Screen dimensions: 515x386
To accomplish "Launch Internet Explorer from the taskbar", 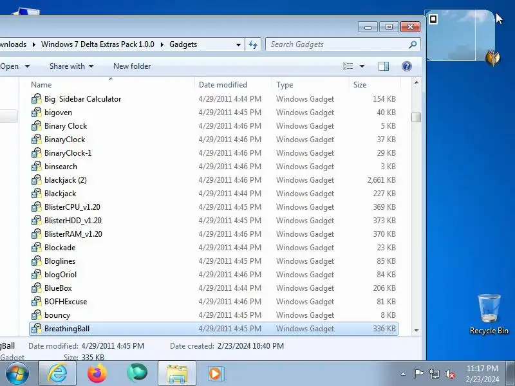I will click(x=57, y=374).
